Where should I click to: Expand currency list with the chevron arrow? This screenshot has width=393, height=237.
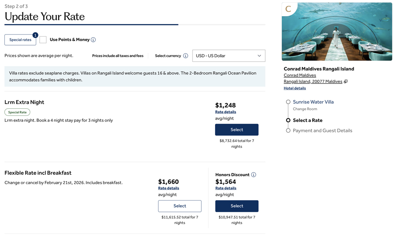(x=259, y=56)
